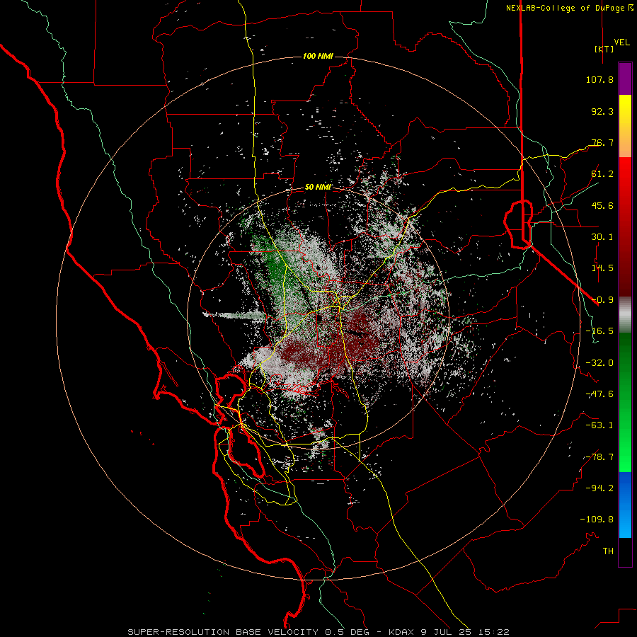Viewport: 637px width, 637px height.
Task: Click the blue segment of the color bar
Action: click(x=625, y=505)
